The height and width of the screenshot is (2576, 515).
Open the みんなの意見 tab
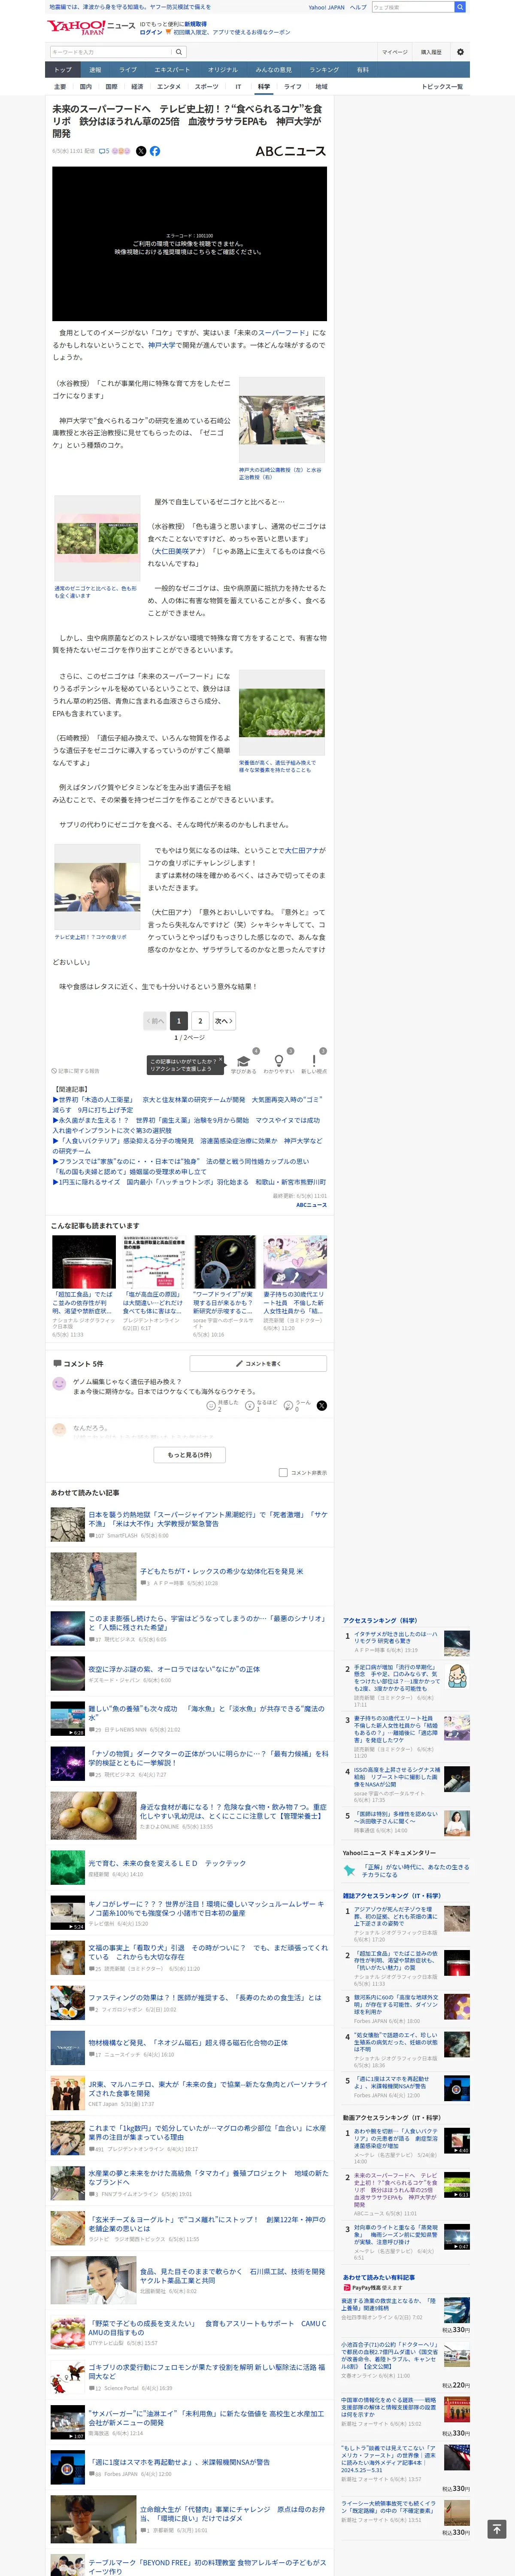click(x=274, y=70)
